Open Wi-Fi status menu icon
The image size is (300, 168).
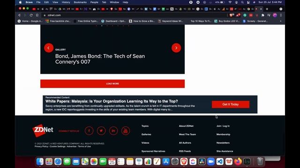pos(230,2)
